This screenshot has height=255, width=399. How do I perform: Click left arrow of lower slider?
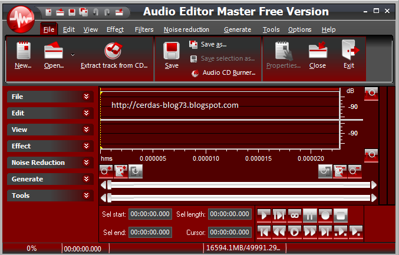[x=104, y=198]
